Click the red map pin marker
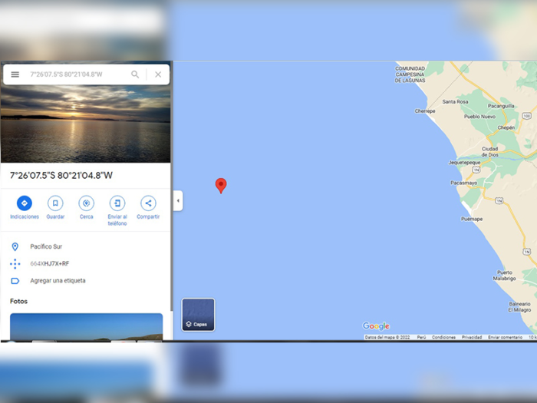Viewport: 537px width, 403px height. coord(221,186)
